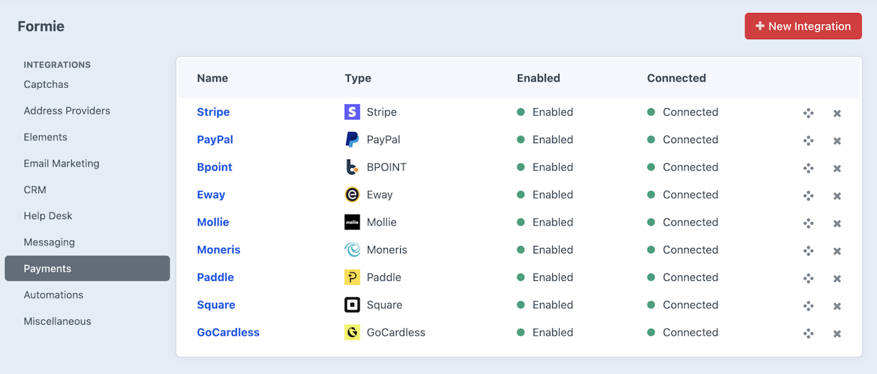Open the Eway integration link
This screenshot has width=877, height=374.
point(211,195)
